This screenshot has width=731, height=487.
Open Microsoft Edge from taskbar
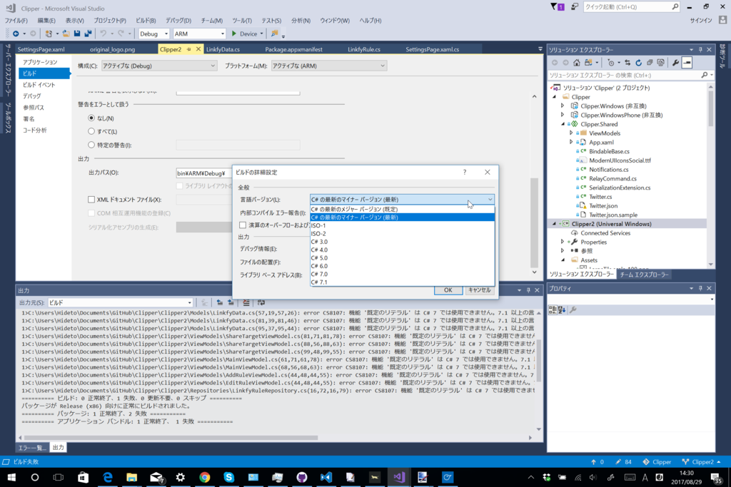click(108, 477)
